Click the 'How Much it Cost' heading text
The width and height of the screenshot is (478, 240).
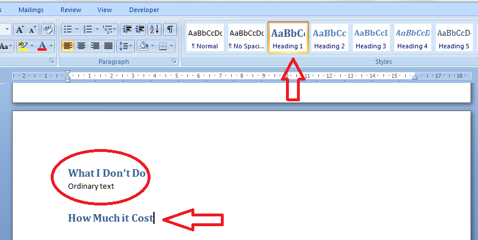(111, 218)
